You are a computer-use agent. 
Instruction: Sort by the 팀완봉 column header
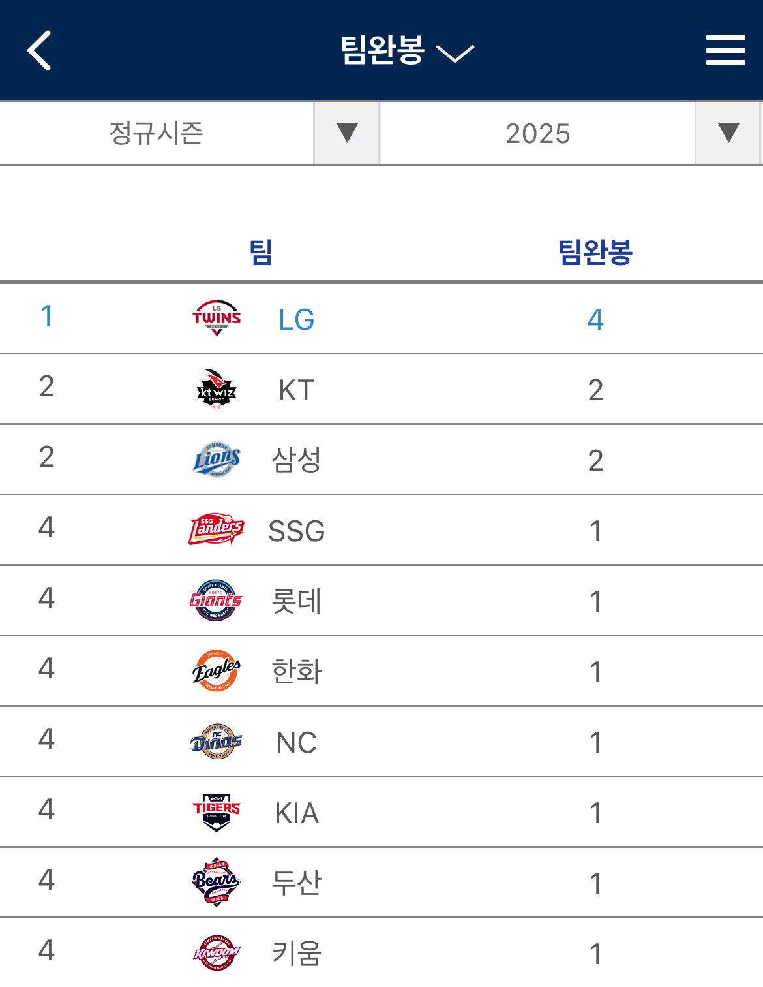tap(595, 252)
